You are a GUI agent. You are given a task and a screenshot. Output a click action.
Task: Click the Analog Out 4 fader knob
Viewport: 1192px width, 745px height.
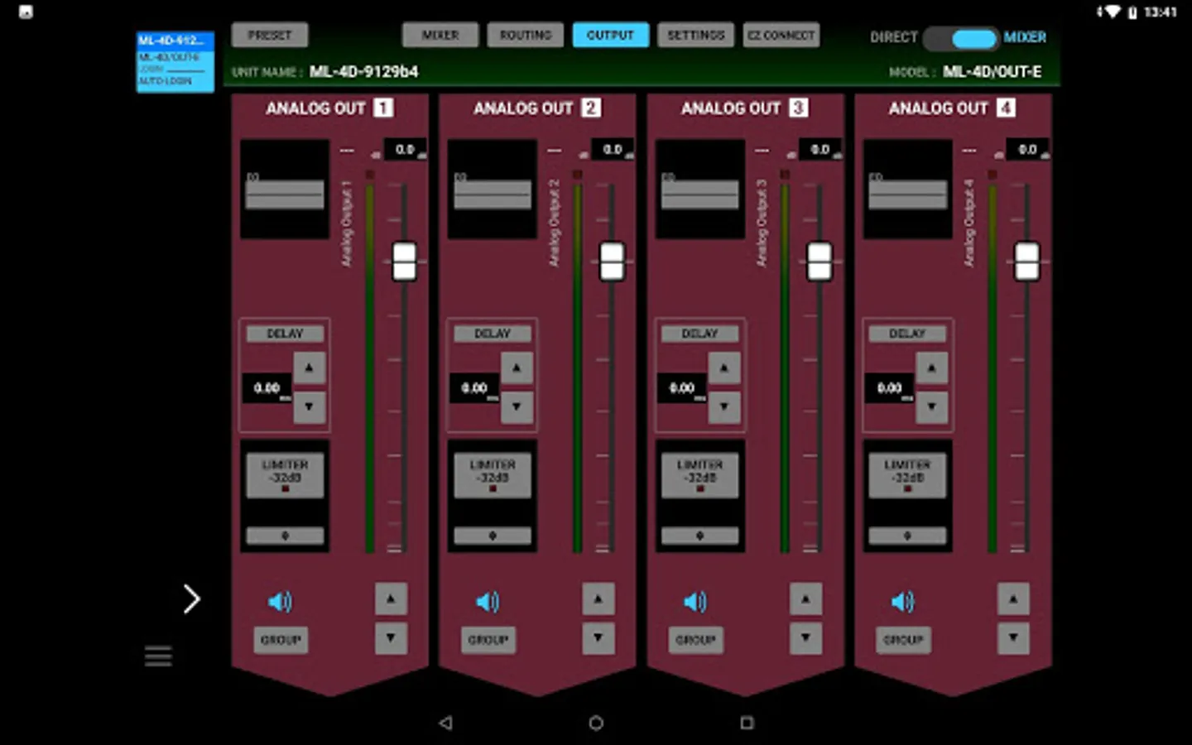(1027, 262)
